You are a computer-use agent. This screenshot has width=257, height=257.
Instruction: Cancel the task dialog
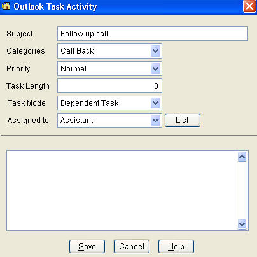(x=132, y=247)
